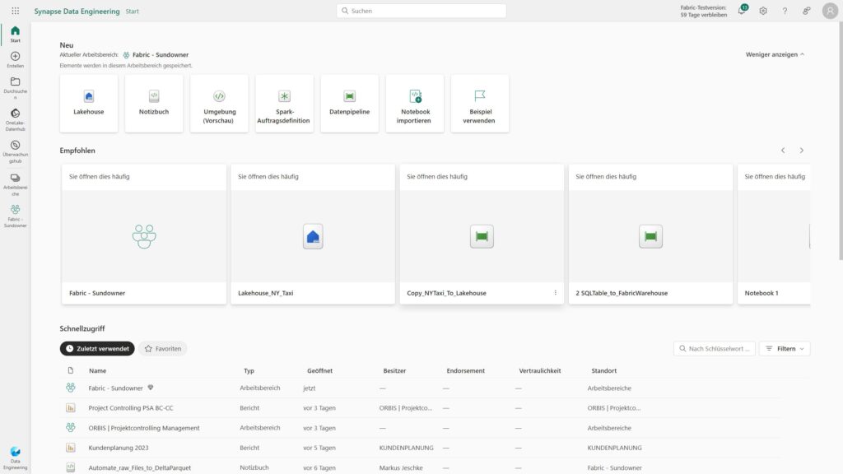Open Arbeitsbereiche in the sidebar
Viewport: 843px width, 474px height.
[15, 183]
